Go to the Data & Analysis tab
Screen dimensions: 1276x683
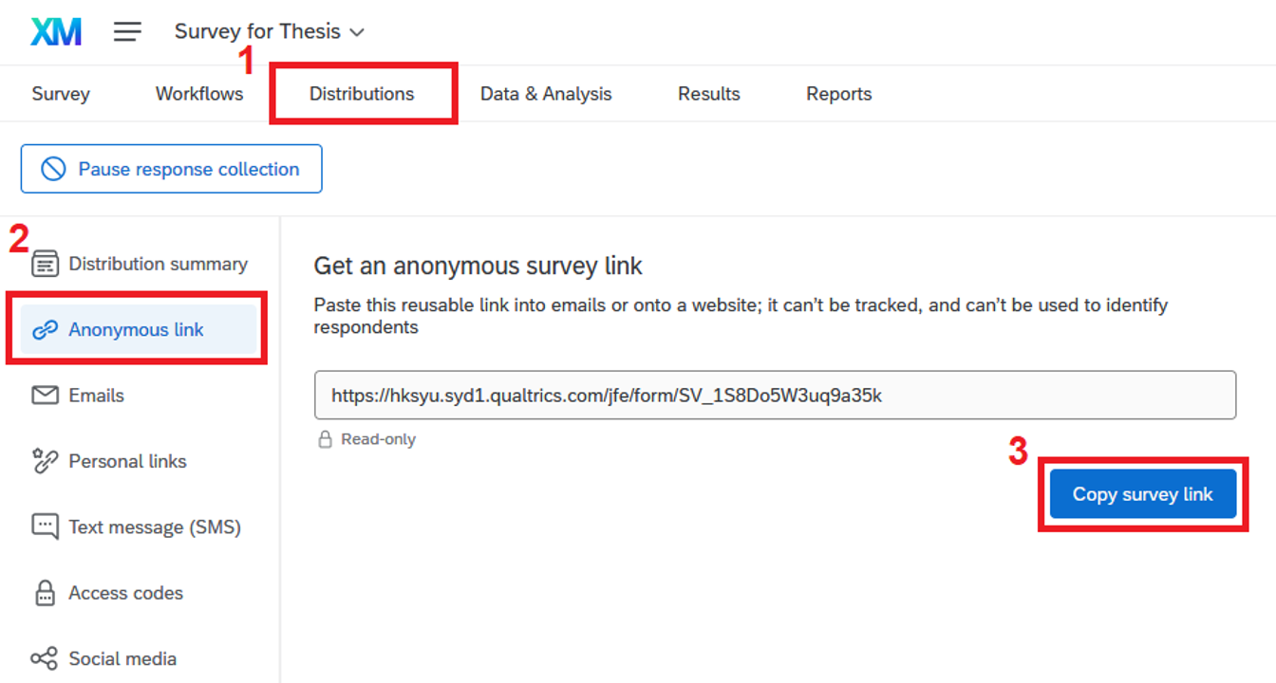(546, 94)
